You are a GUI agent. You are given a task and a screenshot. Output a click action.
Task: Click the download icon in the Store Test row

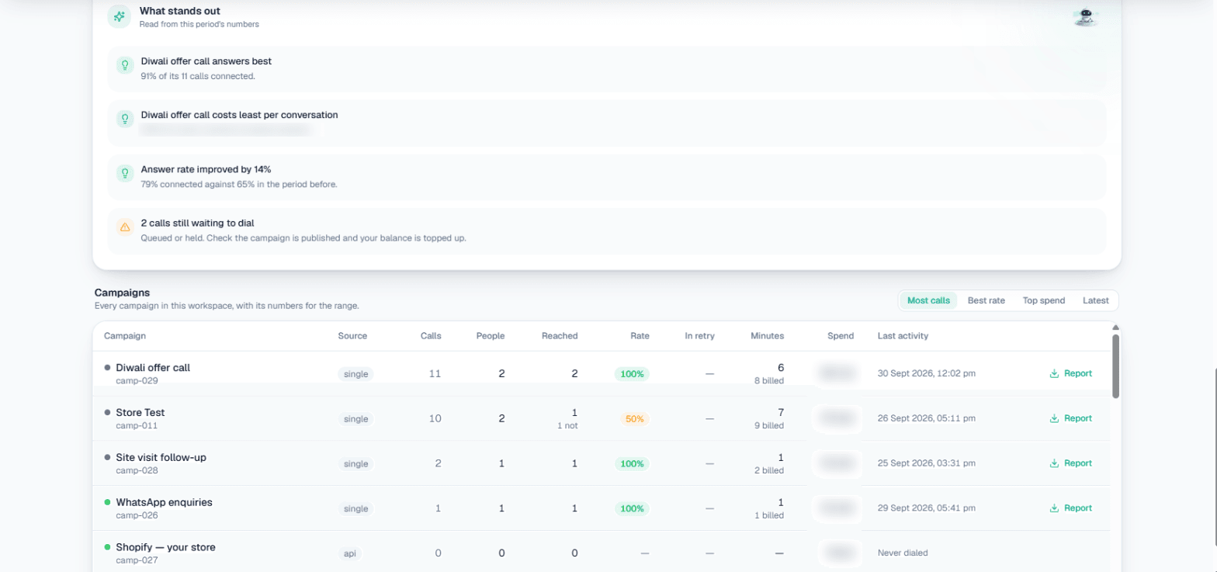(1054, 418)
